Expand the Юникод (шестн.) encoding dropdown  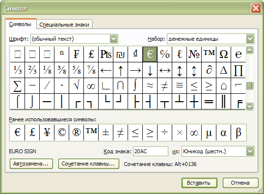[x=250, y=151]
